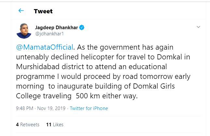The image size is (210, 136).
Task: Click the 9:48 PM time text
Action: click(24, 108)
